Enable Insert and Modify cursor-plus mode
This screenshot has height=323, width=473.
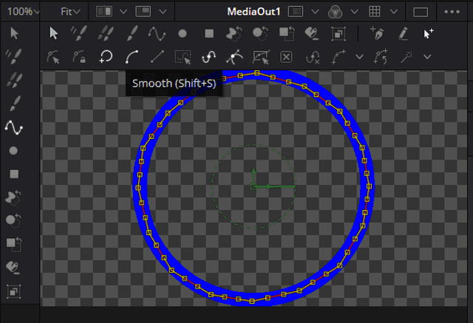(x=429, y=33)
